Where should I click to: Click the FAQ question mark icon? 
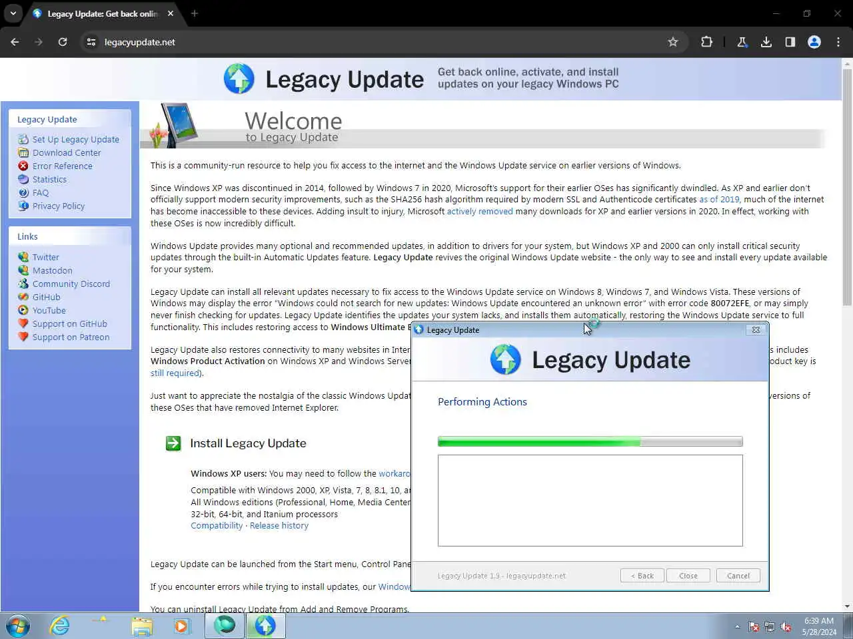pos(23,192)
